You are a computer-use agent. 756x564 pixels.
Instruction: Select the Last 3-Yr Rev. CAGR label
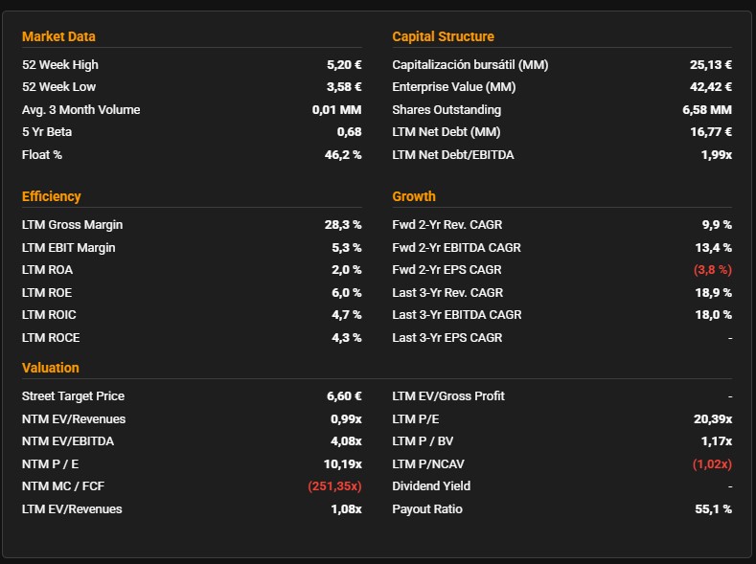coord(447,292)
